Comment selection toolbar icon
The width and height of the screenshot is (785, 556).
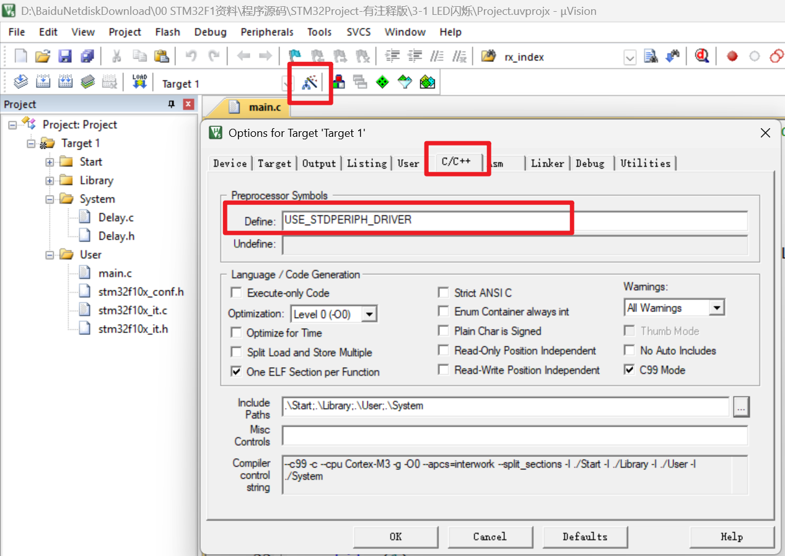437,56
